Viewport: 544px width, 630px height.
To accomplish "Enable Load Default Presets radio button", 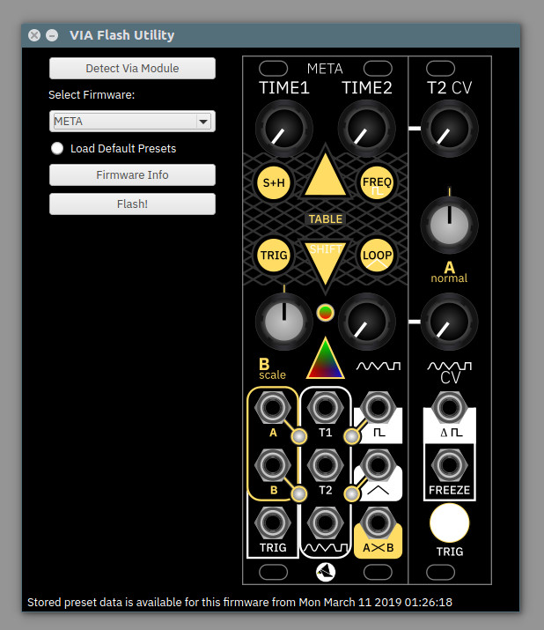I will (57, 148).
